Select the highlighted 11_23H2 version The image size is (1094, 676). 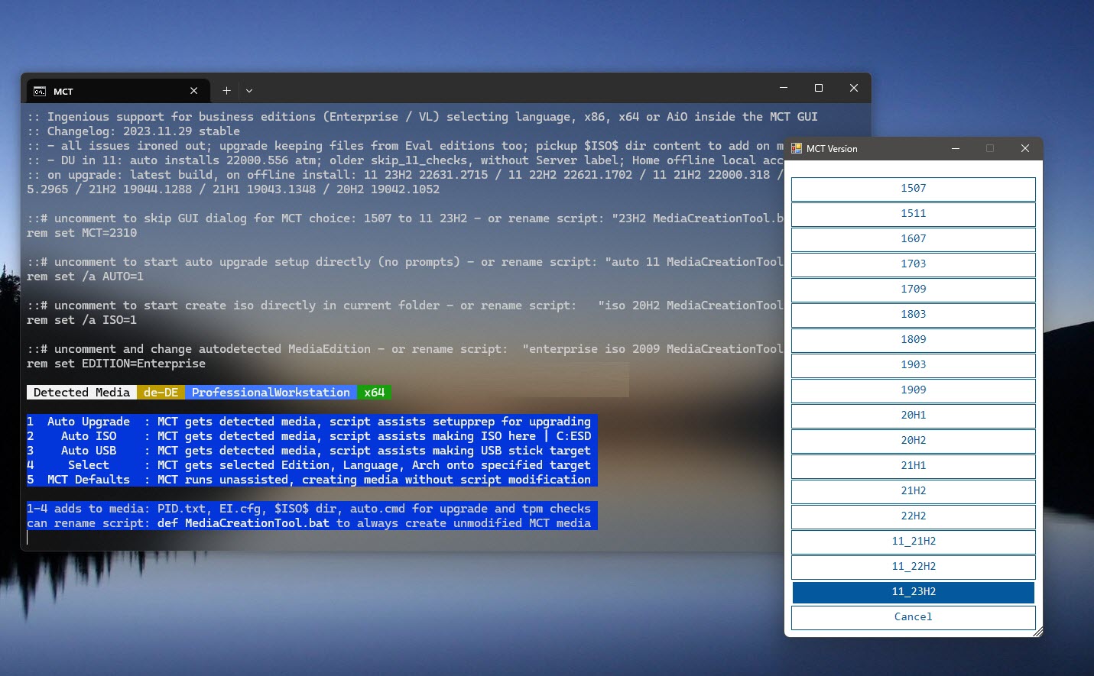(x=913, y=592)
